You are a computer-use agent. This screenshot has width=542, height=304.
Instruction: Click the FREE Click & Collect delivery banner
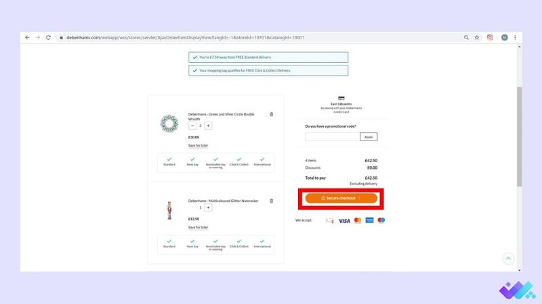(x=268, y=70)
